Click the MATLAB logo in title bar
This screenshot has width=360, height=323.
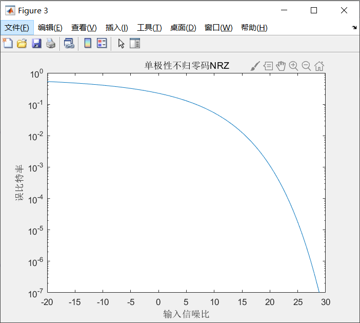pos(10,11)
